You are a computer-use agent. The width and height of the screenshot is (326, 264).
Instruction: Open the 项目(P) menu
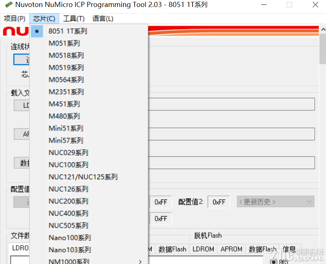coord(14,19)
